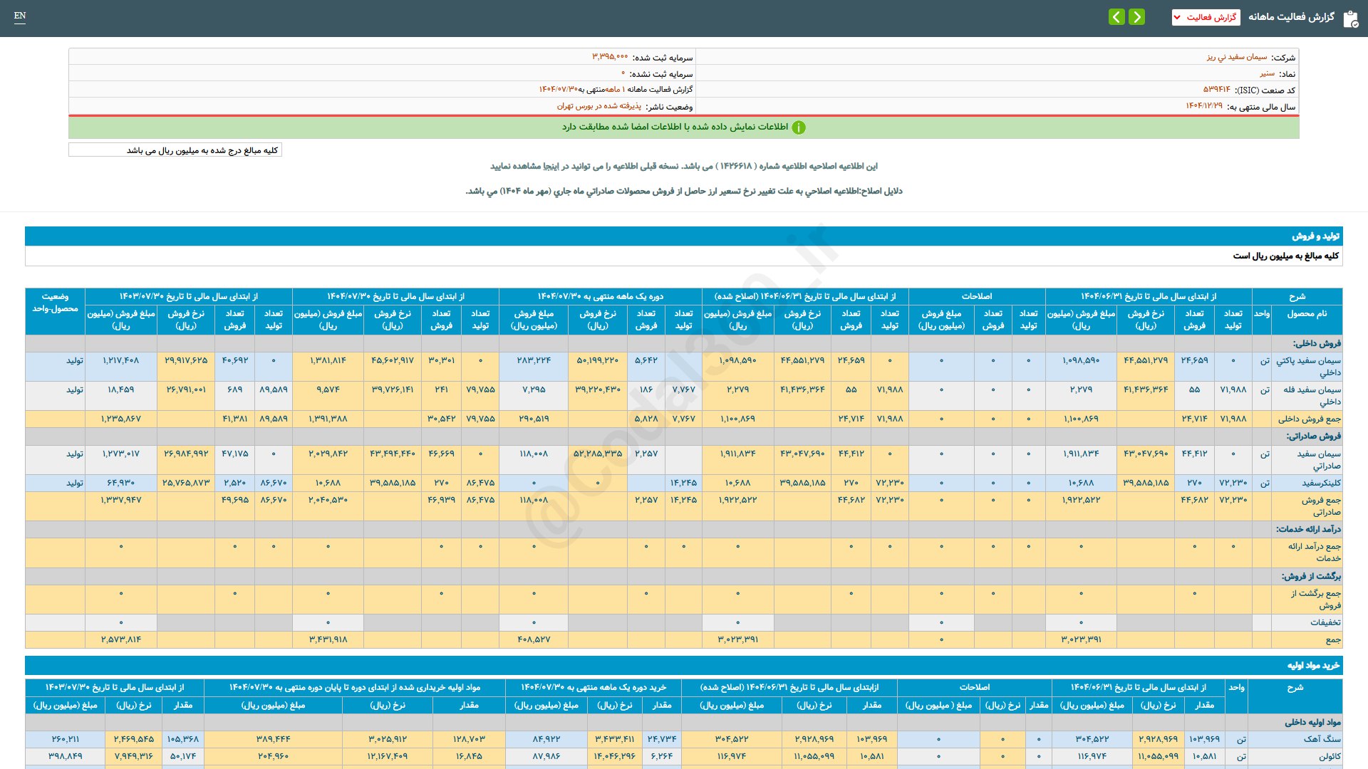Click the symbol link سنیر

pyautogui.click(x=1267, y=73)
